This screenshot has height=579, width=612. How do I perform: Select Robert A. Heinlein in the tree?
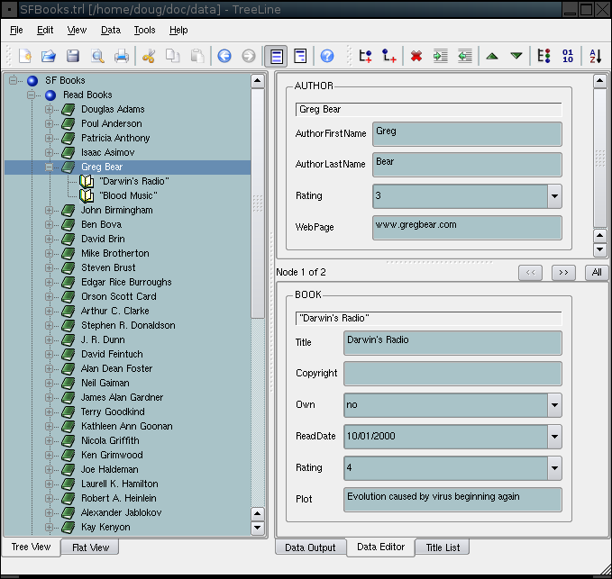[119, 498]
